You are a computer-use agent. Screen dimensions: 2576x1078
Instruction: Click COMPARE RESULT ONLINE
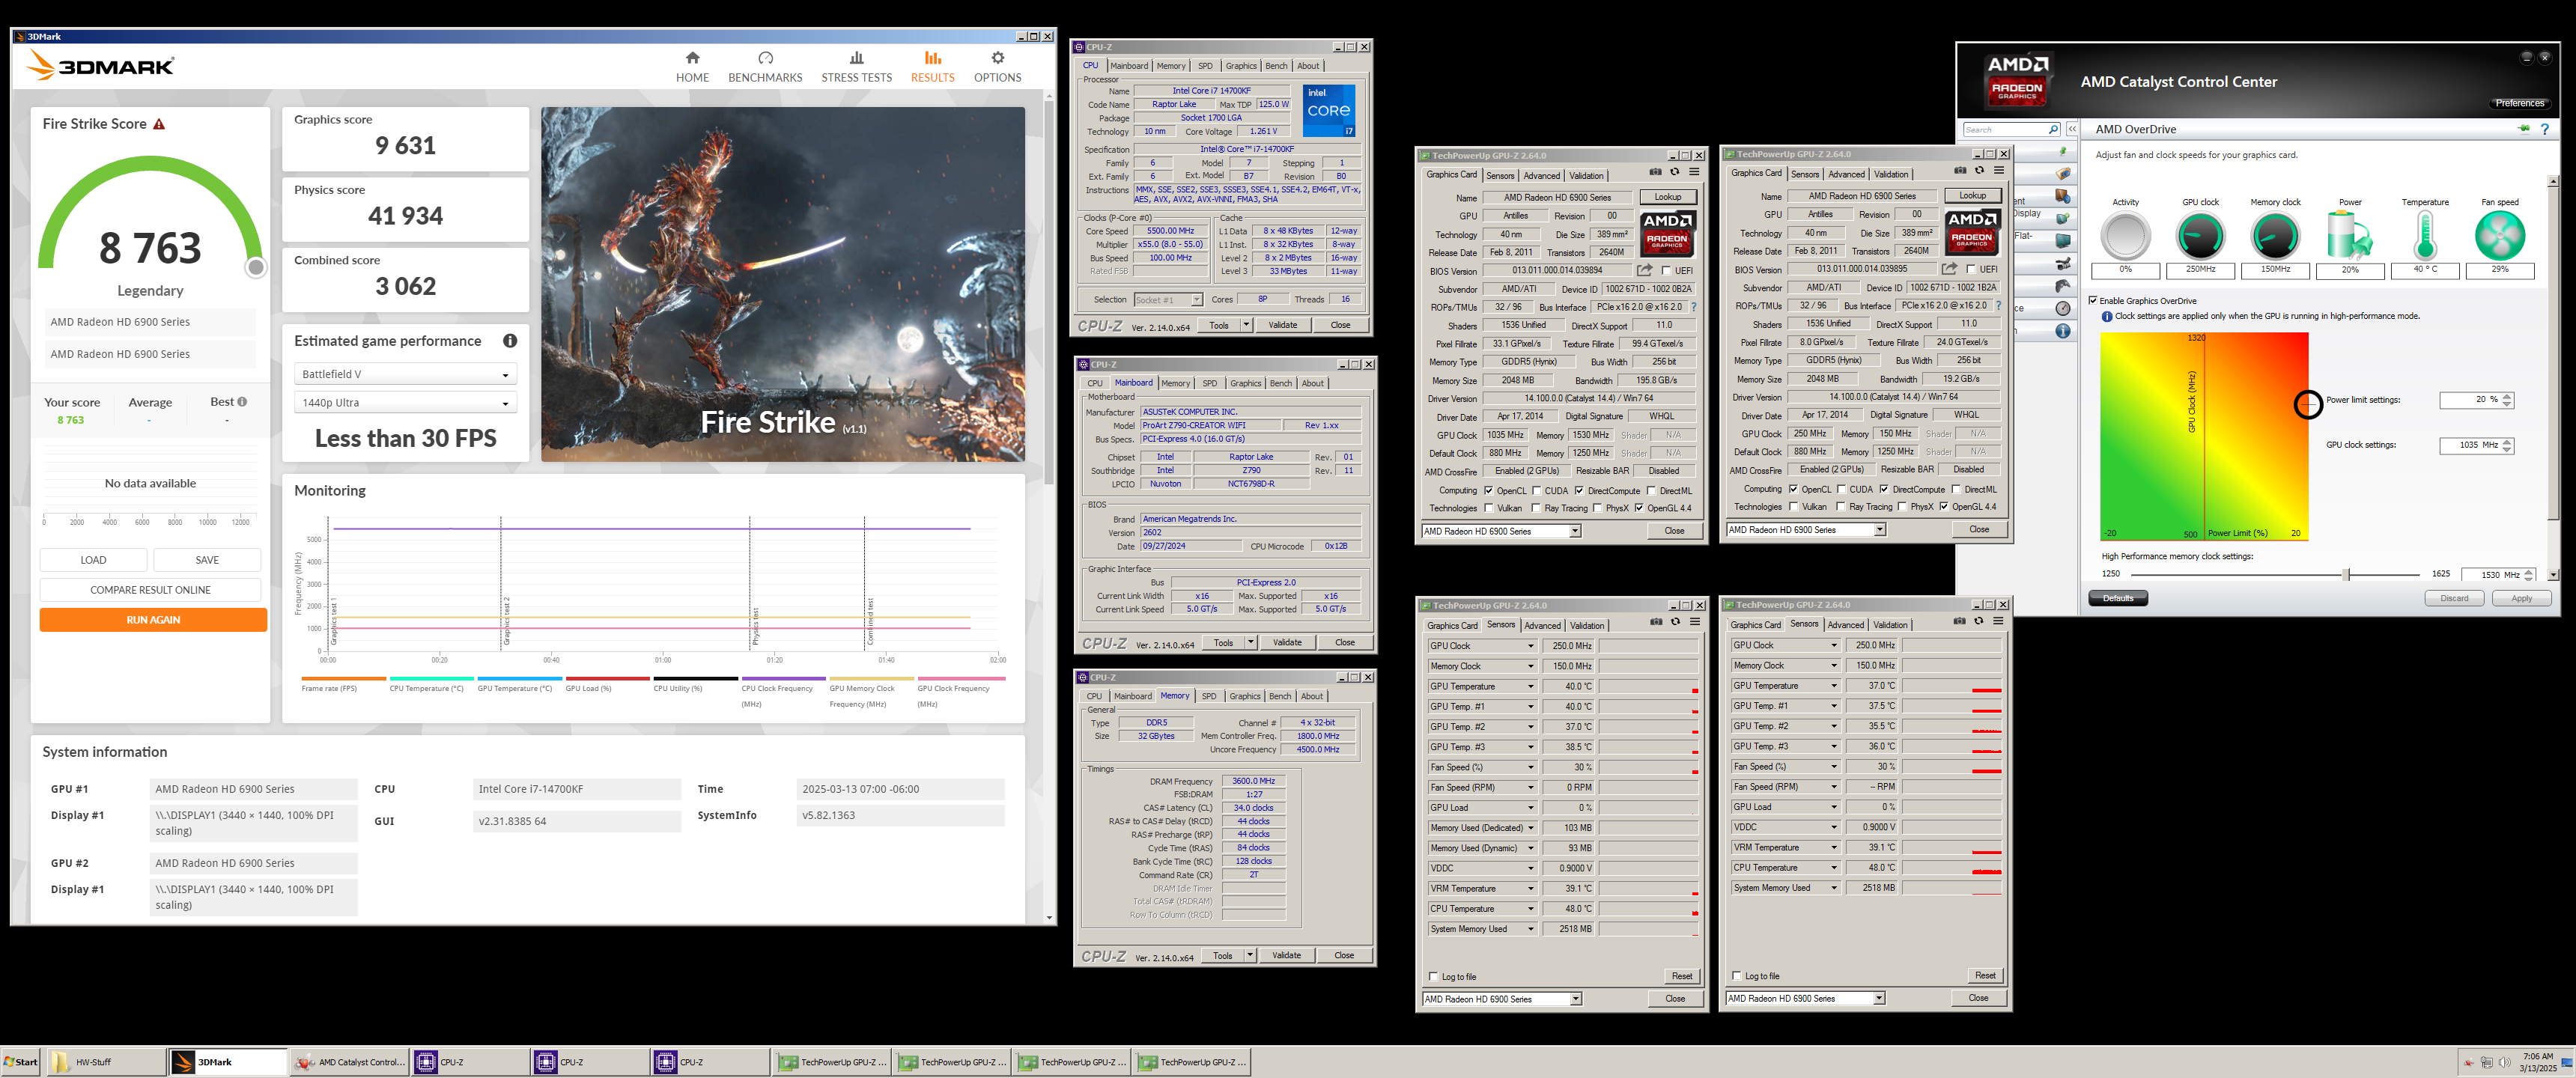coord(150,590)
